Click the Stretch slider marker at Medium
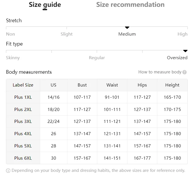This screenshot has height=175, width=190. pos(127,27)
